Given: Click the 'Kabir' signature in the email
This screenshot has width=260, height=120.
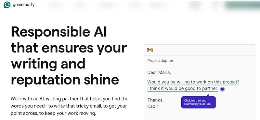Looking at the screenshot, I should tap(152, 106).
